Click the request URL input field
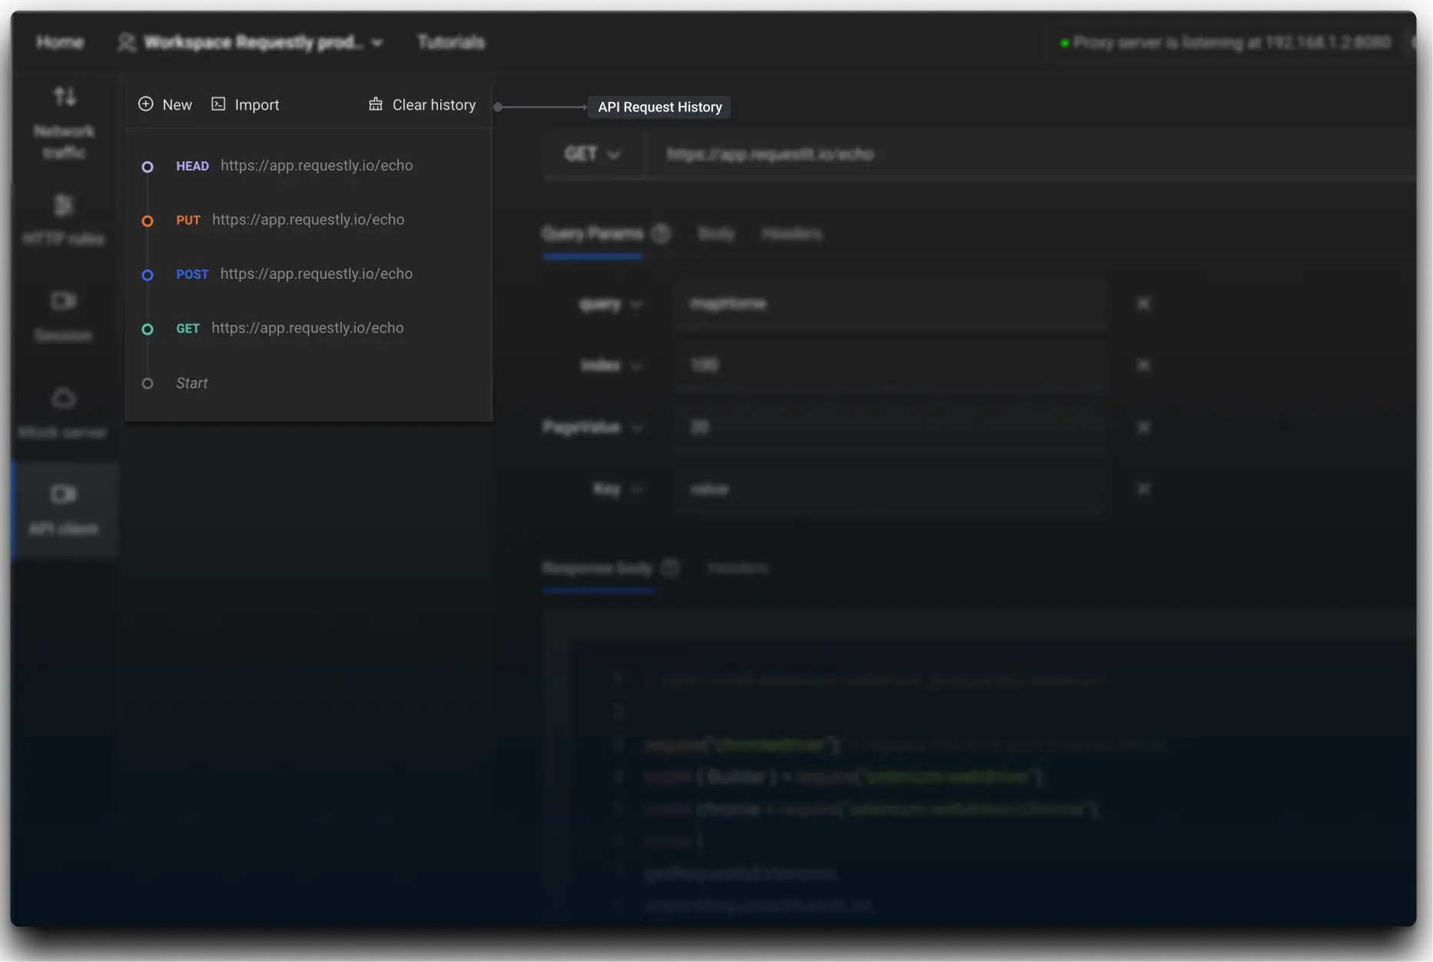This screenshot has width=1433, height=962. 1030,154
